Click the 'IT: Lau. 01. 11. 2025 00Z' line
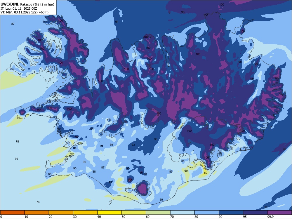Image resolution: width=292 pixels, height=219 pixels. (19, 8)
